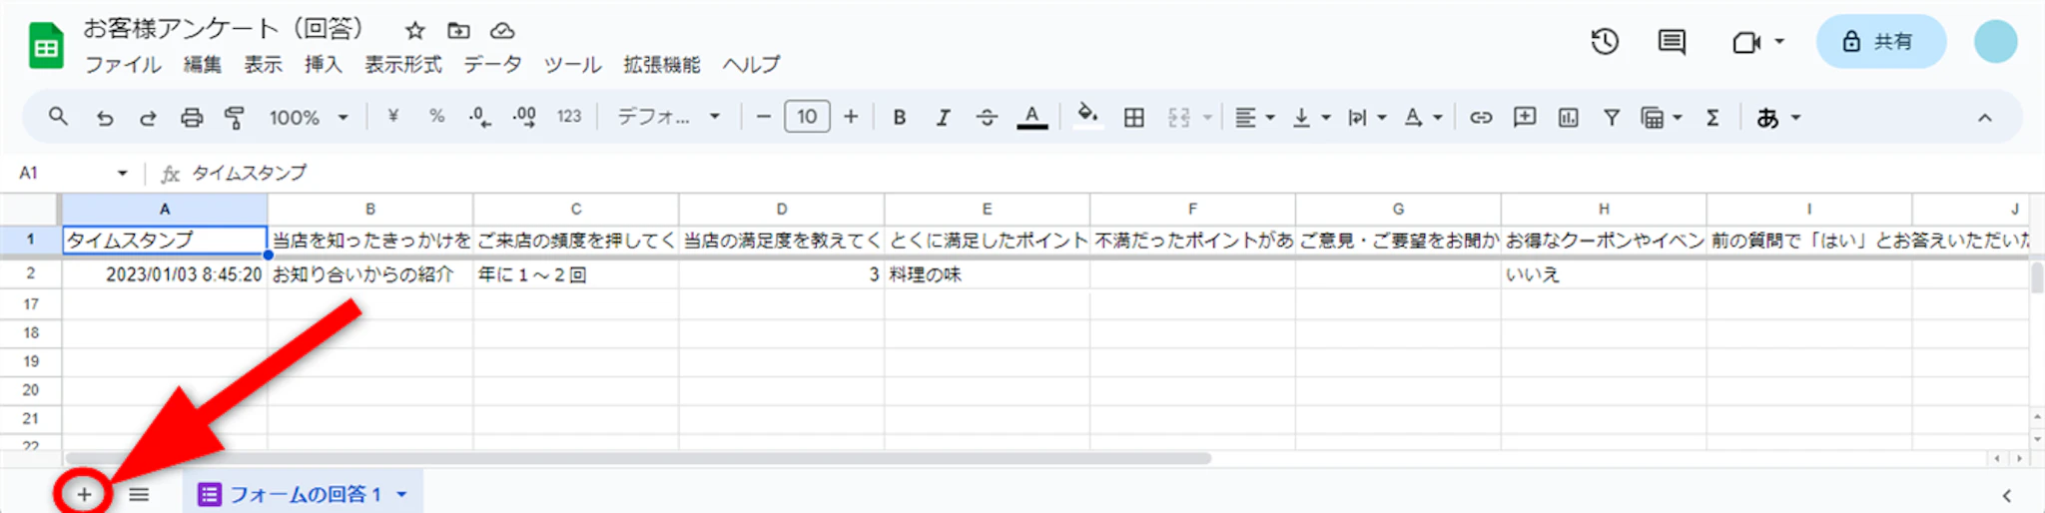Expand the font family dropdown
Viewport: 2045px width, 513px height.
tap(668, 118)
